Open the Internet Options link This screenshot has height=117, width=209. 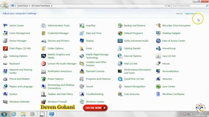point(133,56)
